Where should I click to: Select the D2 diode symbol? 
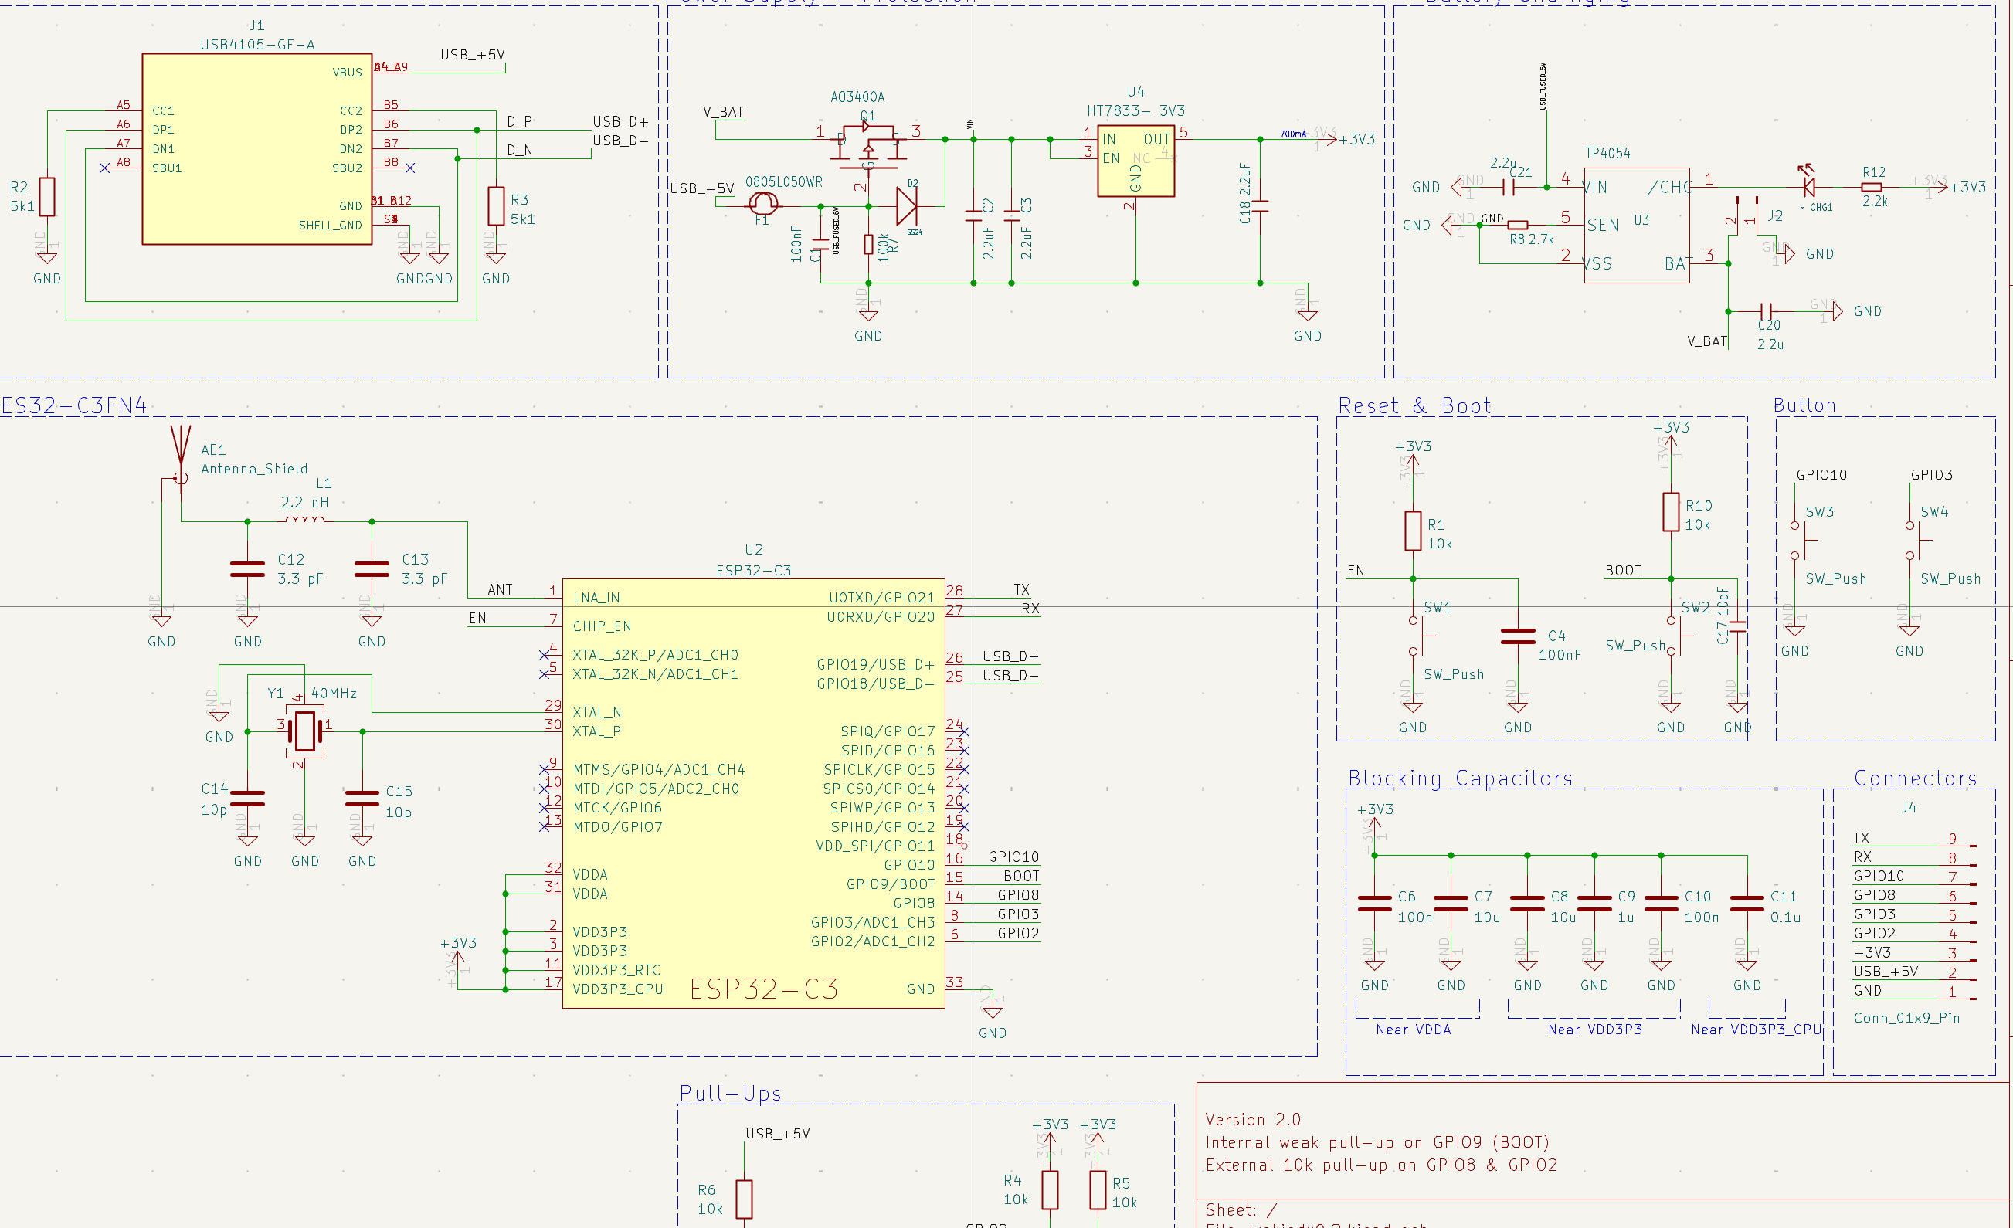click(x=906, y=206)
